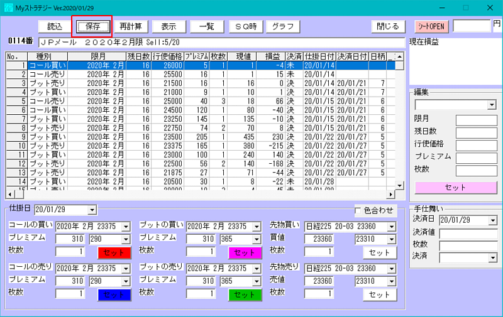Open the 先物買い contract dropdown
The image size is (503, 317).
pos(392,227)
